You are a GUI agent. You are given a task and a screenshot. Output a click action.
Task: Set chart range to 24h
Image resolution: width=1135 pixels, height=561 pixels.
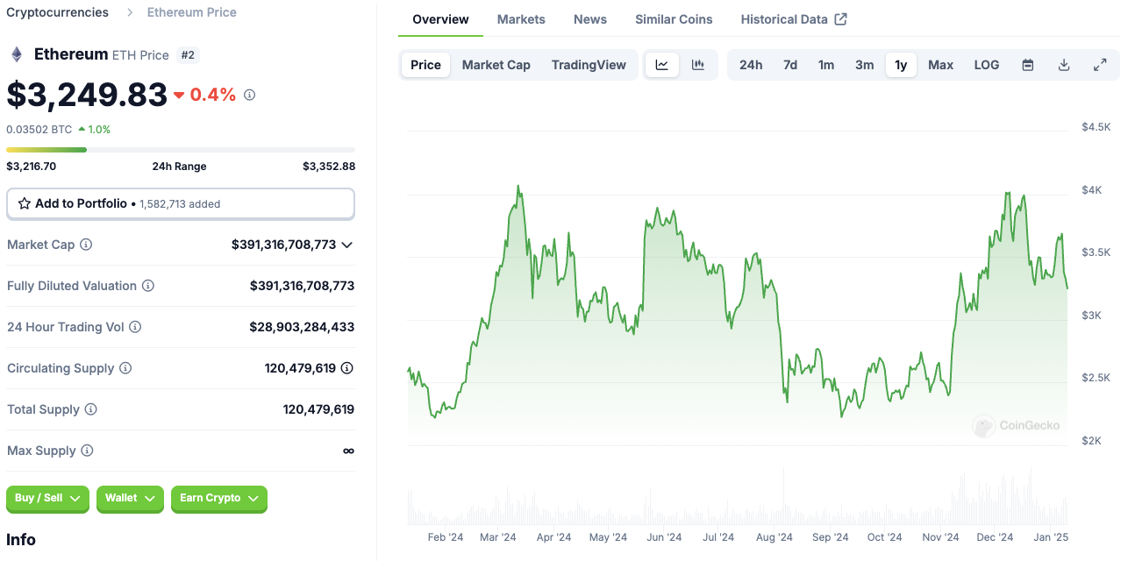coord(751,65)
